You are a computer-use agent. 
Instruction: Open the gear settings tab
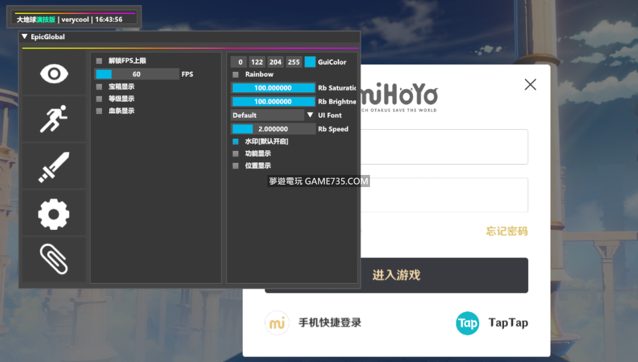(54, 214)
